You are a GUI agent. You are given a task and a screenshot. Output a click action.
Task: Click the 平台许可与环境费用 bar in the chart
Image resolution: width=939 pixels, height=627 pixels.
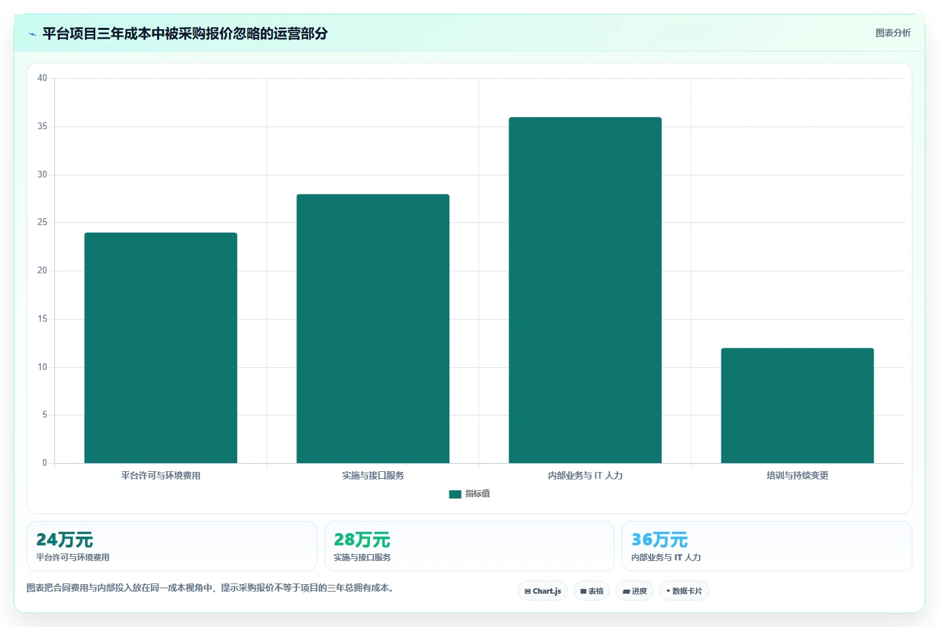[x=160, y=348]
